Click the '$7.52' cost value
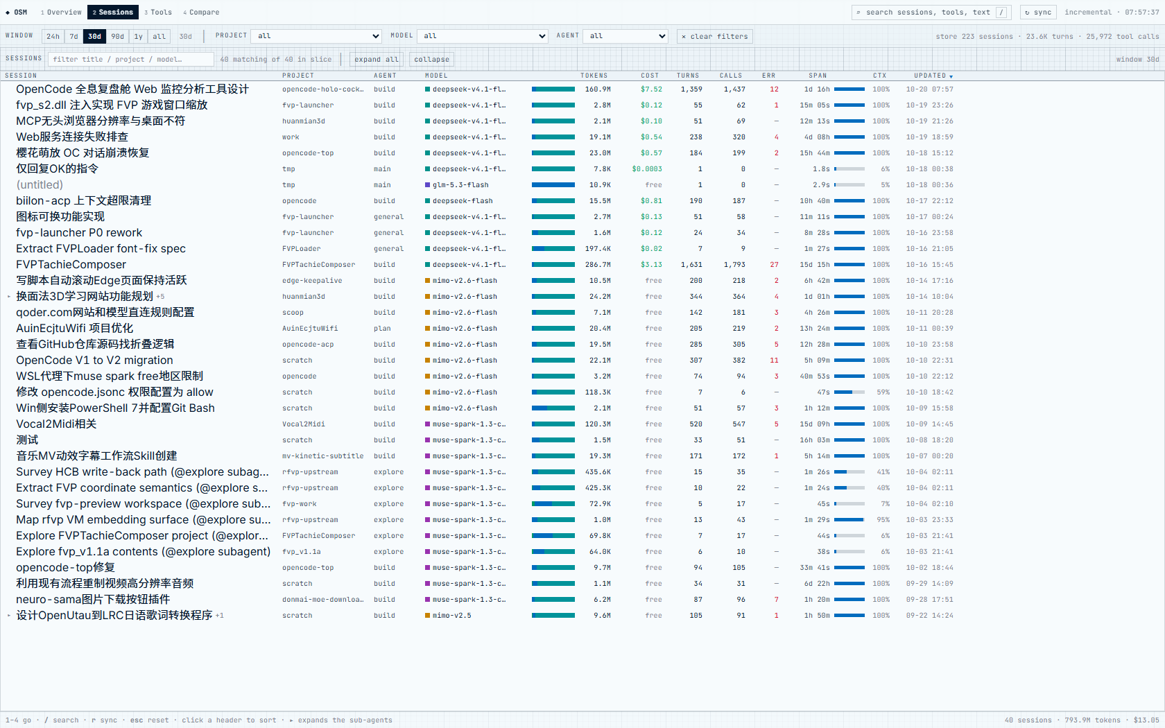 (x=651, y=89)
